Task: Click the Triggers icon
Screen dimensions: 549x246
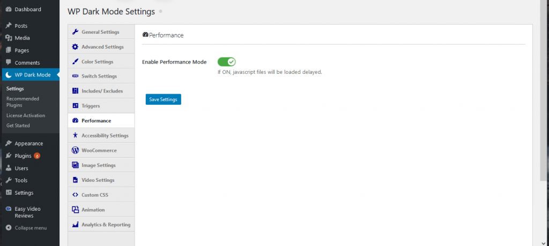Action: 75,105
